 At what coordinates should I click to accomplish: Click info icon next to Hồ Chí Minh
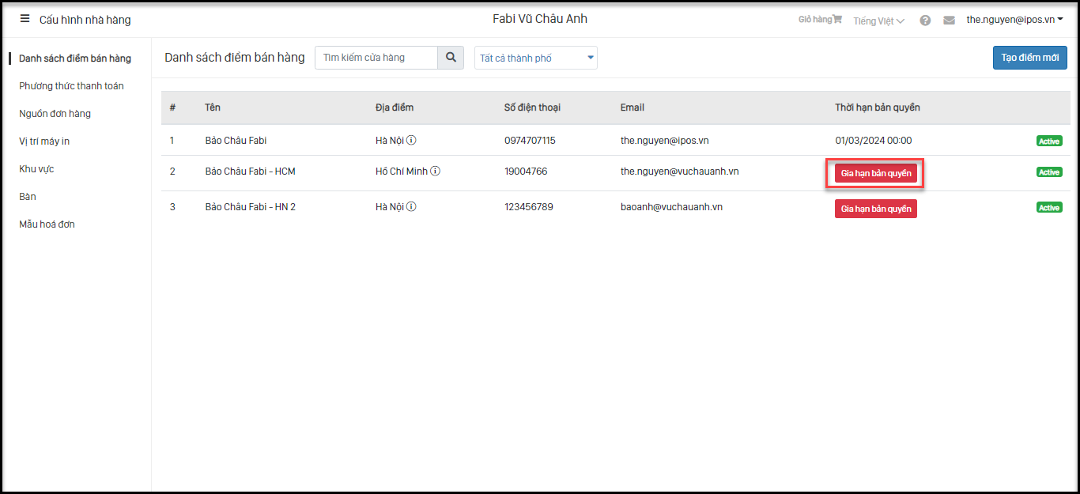point(436,172)
